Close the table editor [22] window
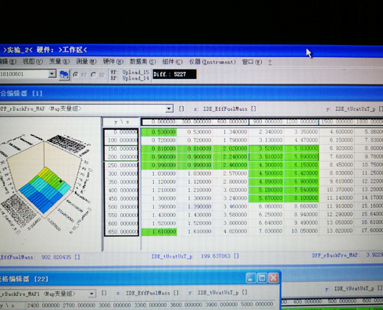This screenshot has height=310, width=383. pos(274,278)
